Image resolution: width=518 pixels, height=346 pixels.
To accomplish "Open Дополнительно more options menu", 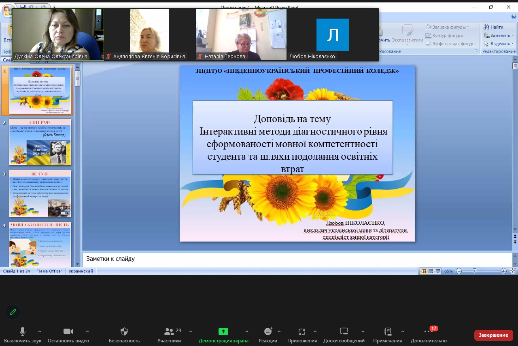I will [429, 335].
